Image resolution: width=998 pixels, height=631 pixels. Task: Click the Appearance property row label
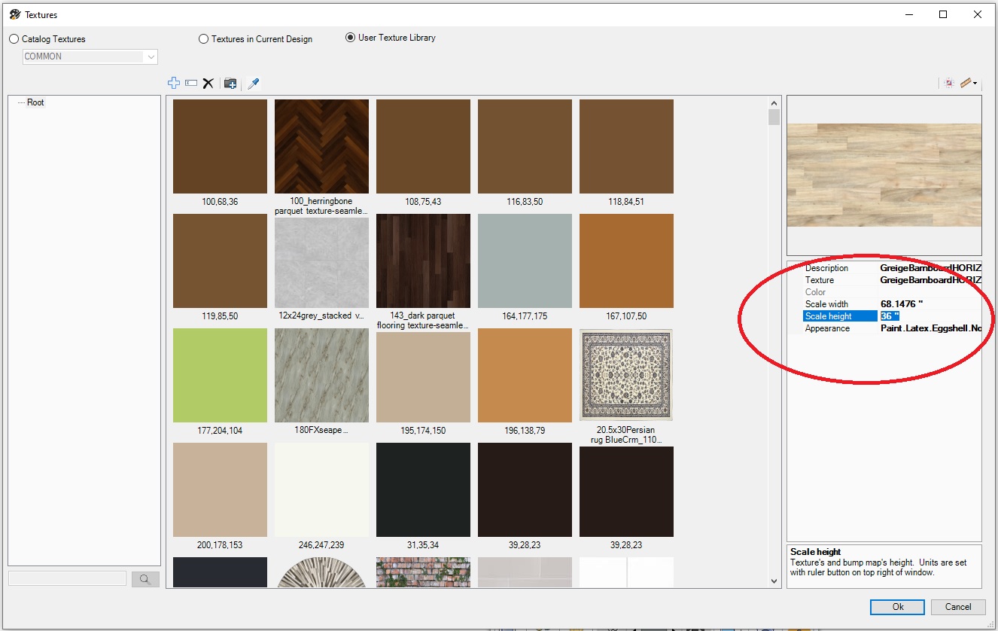pyautogui.click(x=827, y=328)
